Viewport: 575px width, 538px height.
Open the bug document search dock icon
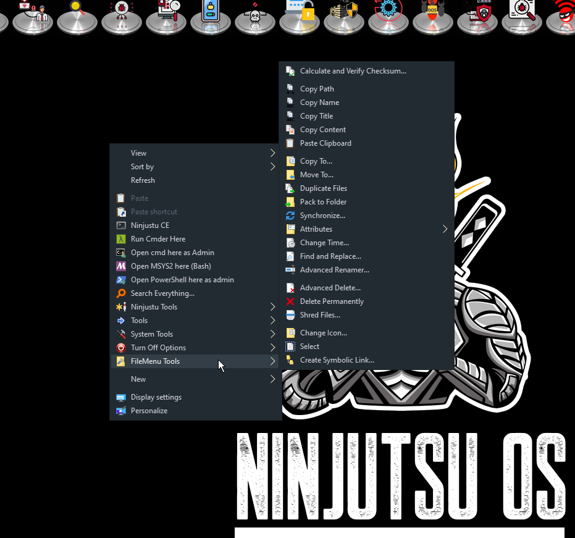click(522, 17)
